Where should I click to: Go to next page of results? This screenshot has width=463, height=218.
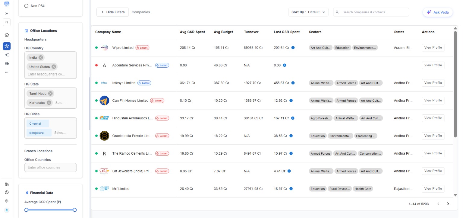(x=448, y=204)
